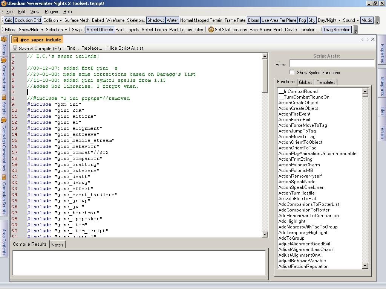Open the Show/Hide filter dropdown
This screenshot has height=289, width=386.
point(31,30)
